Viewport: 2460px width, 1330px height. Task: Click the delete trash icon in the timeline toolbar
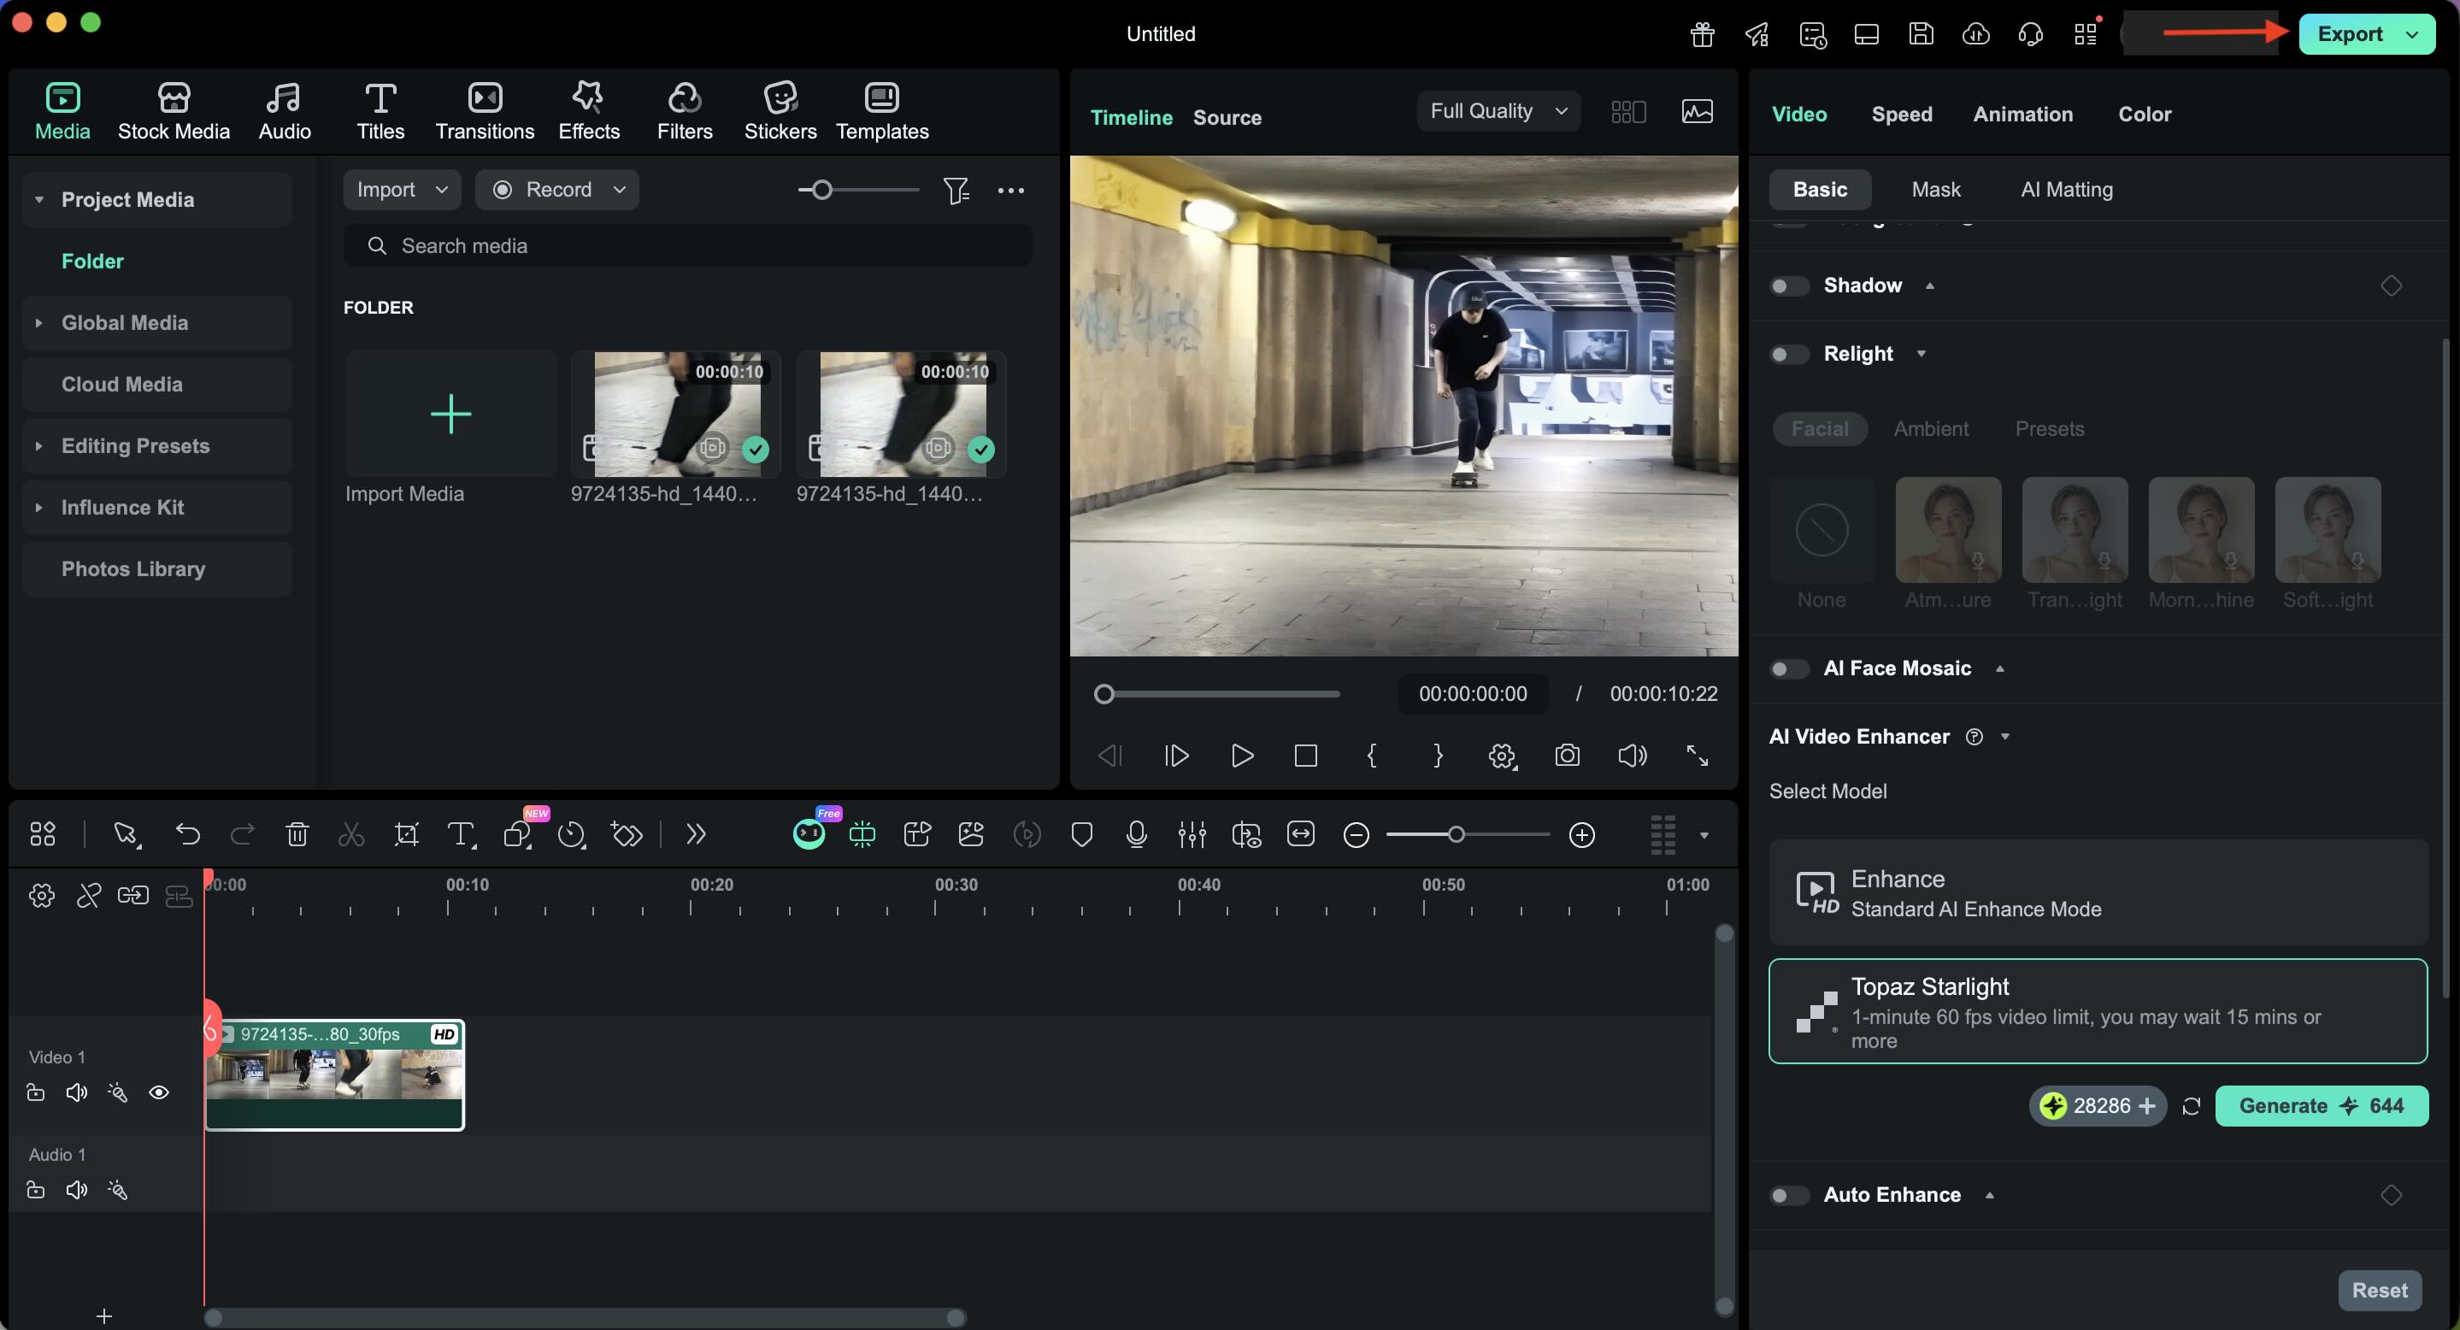297,835
